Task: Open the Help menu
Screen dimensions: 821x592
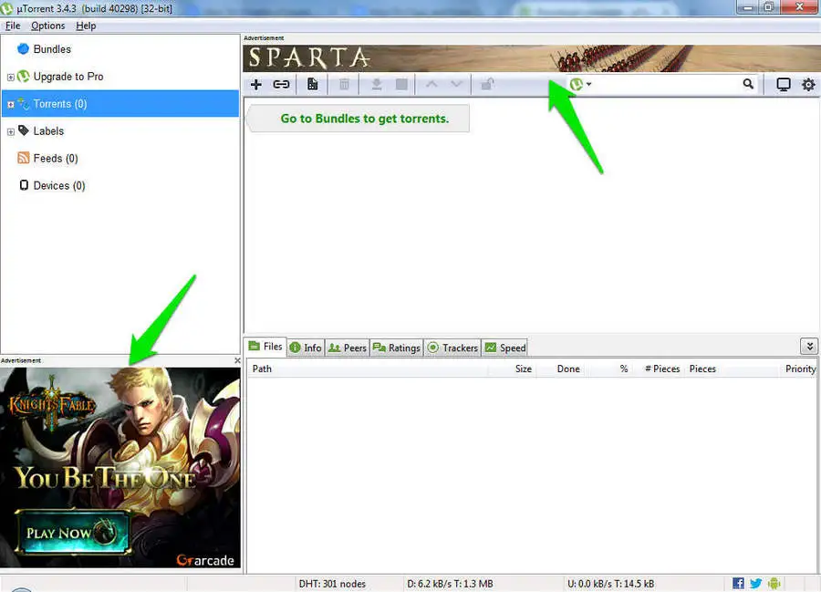Action: [x=86, y=26]
